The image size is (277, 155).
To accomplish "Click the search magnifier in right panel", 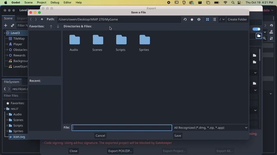I will (264, 38).
